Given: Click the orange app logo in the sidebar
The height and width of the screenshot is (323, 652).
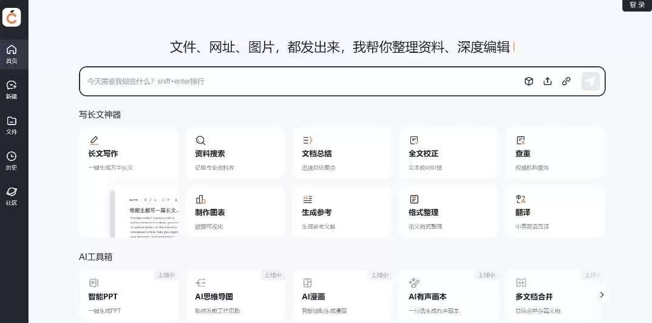Looking at the screenshot, I should tap(12, 17).
